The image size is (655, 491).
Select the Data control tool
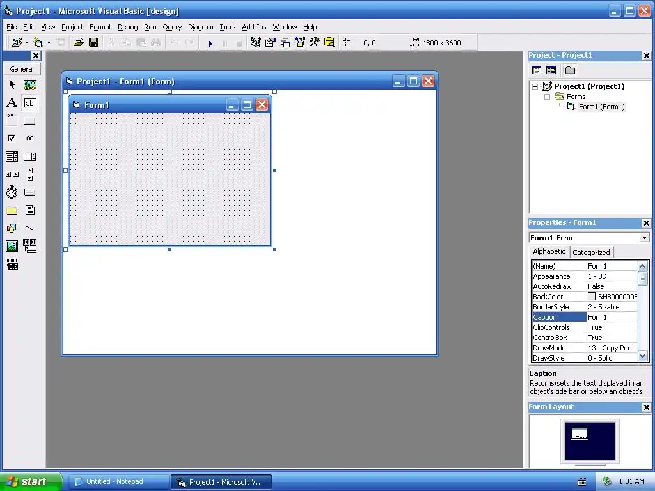click(x=29, y=246)
